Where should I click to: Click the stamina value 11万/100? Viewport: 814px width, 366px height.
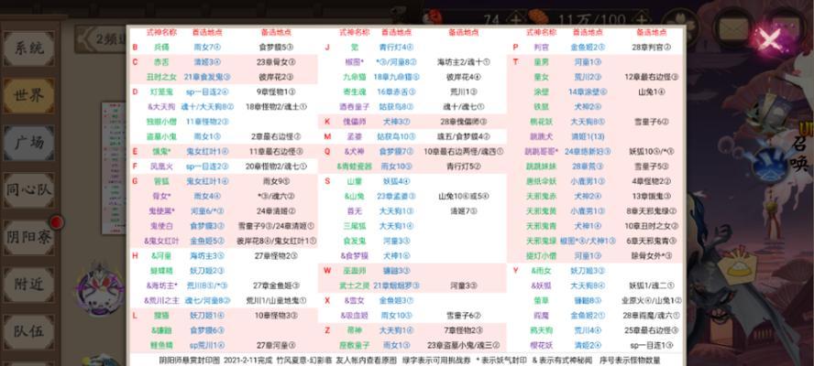[x=592, y=20]
